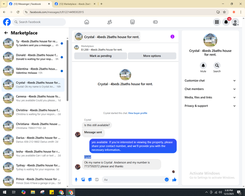Open View buyer profile link
The height and width of the screenshot is (196, 245).
point(138,113)
